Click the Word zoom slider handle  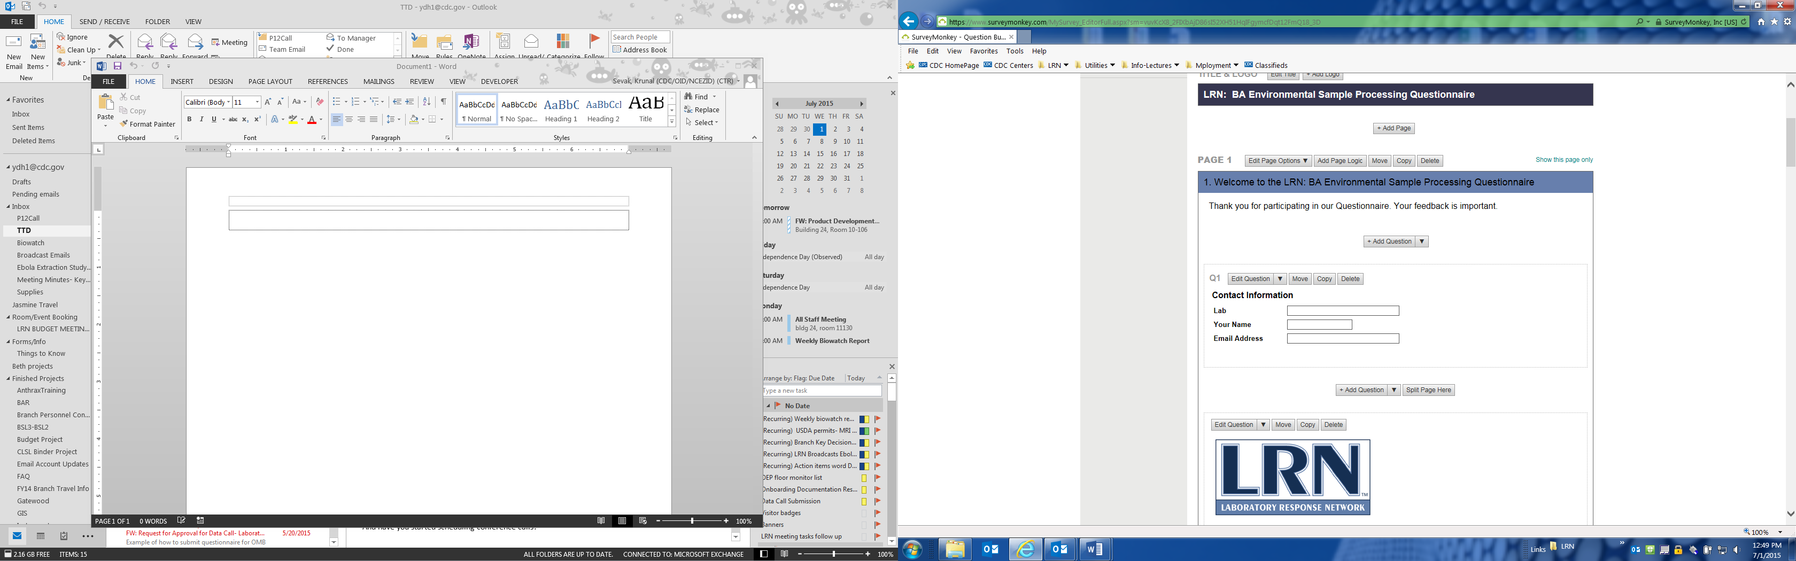pos(692,520)
